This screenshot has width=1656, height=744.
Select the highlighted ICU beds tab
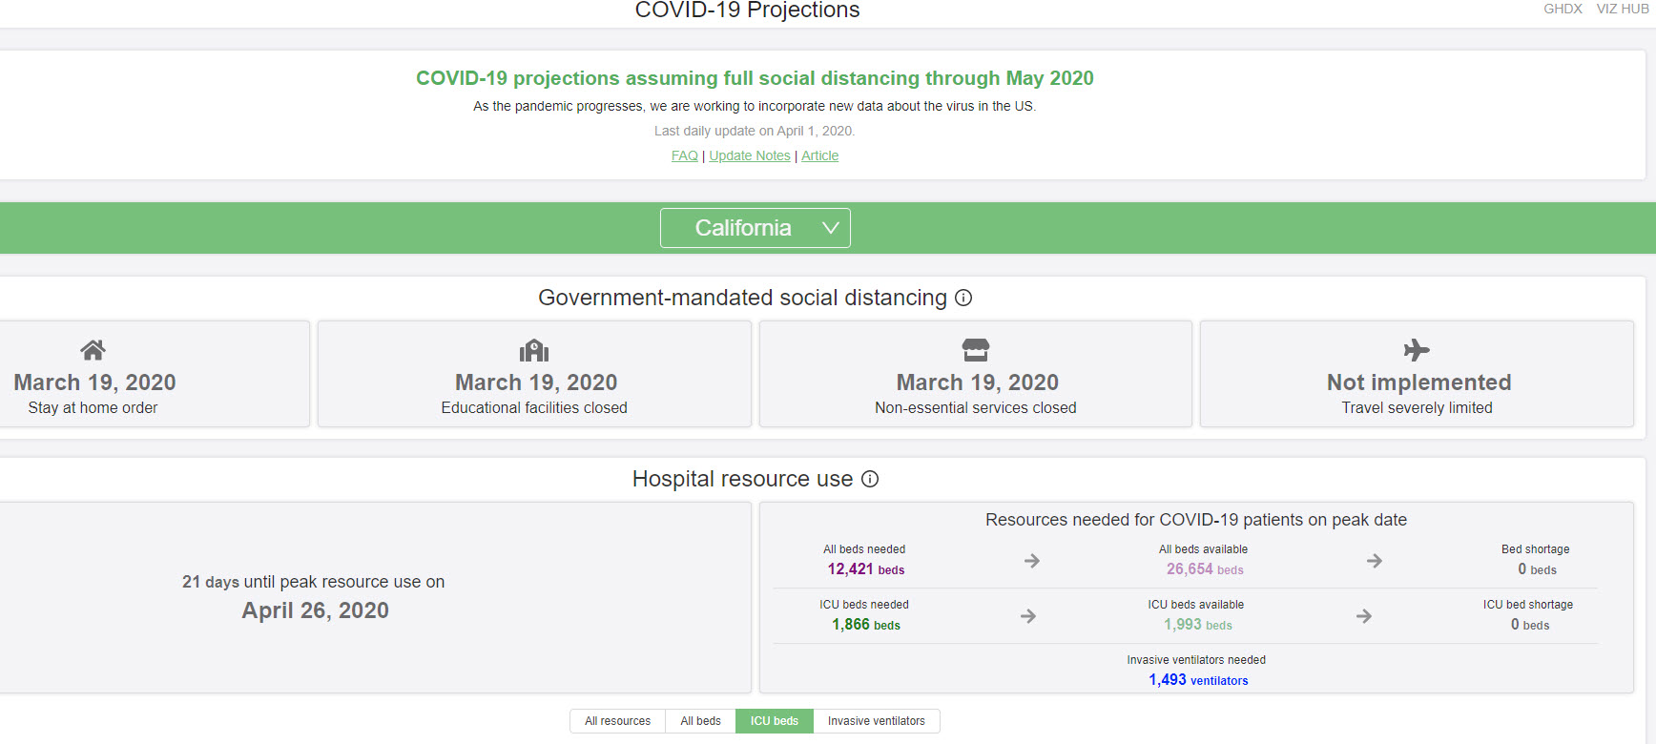click(774, 721)
